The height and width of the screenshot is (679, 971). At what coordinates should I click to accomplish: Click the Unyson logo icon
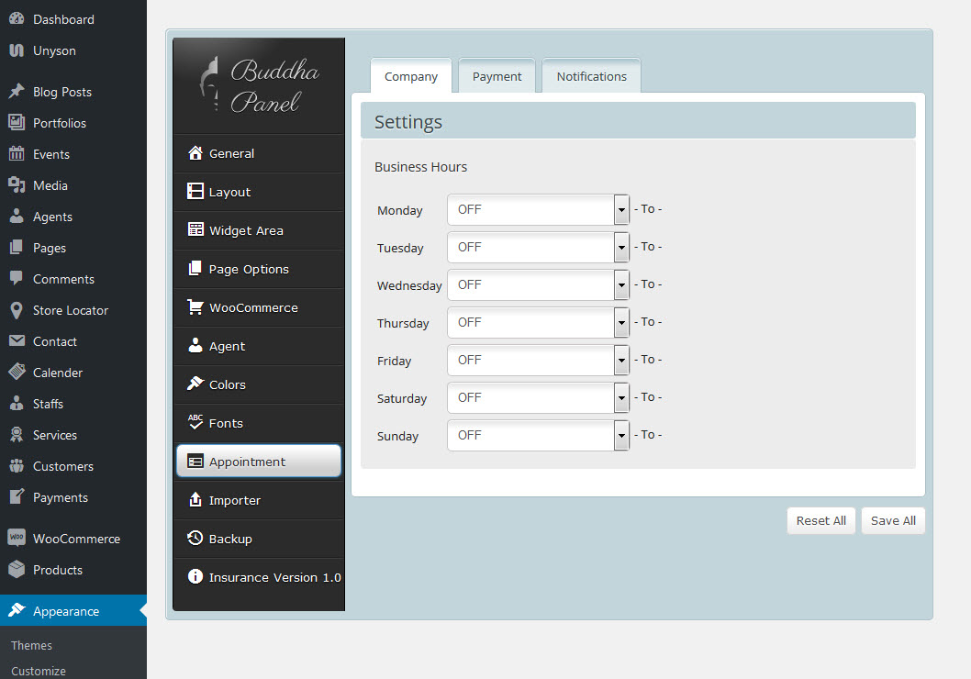[x=17, y=50]
